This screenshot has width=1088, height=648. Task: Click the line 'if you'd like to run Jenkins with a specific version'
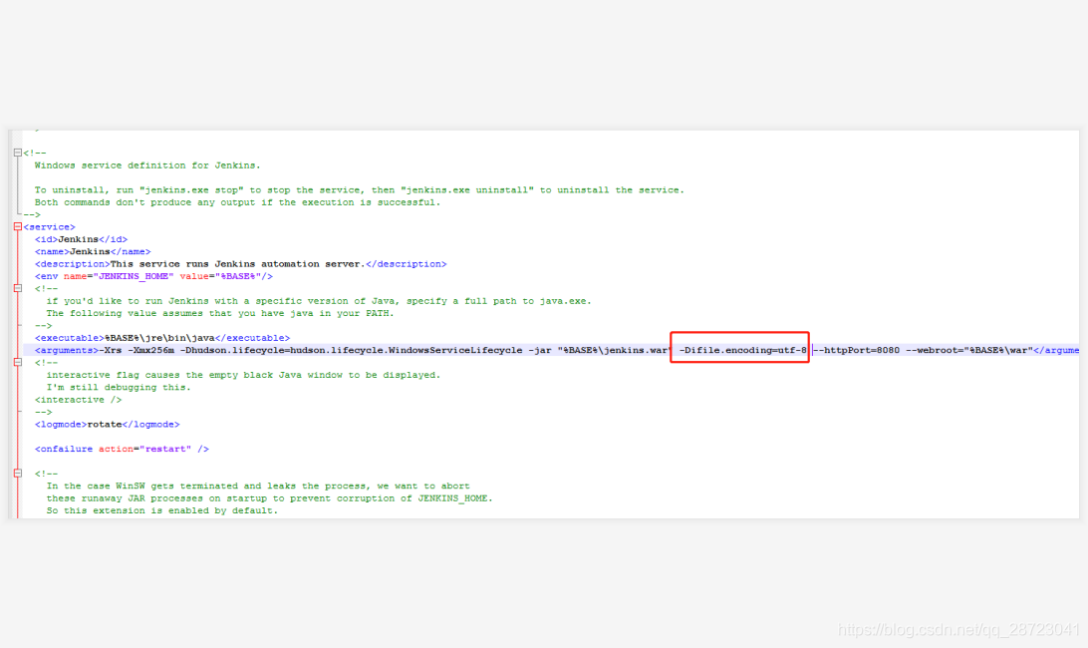[x=319, y=301]
